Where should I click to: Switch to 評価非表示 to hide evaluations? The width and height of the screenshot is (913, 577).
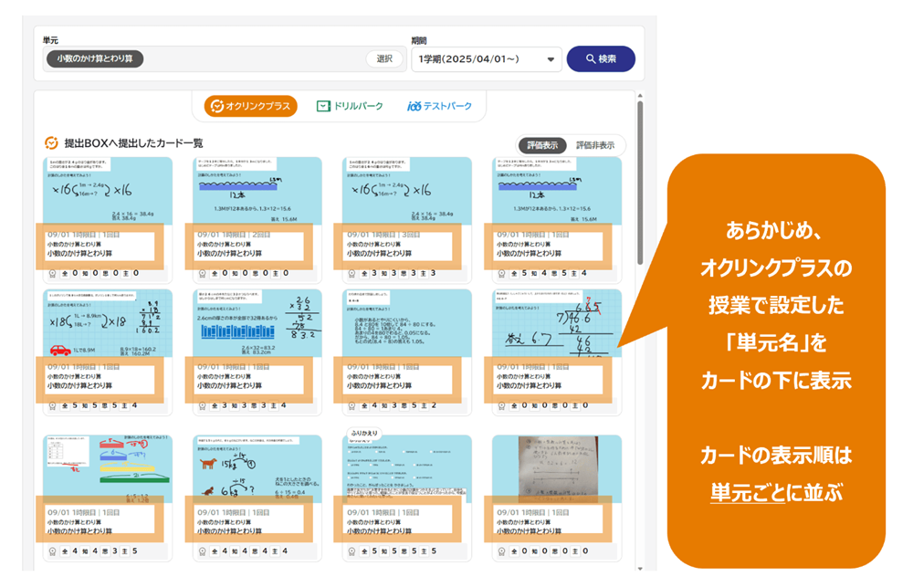(x=594, y=145)
